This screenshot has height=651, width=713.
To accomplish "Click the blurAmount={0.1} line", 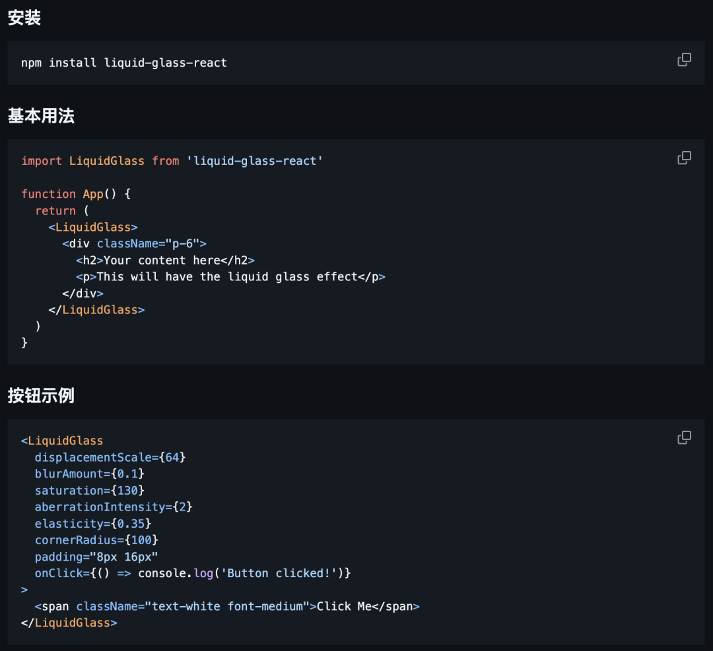I will click(90, 474).
